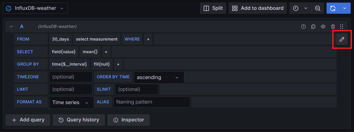Click the TIMEZONE label
This screenshot has width=354, height=132.
click(28, 77)
